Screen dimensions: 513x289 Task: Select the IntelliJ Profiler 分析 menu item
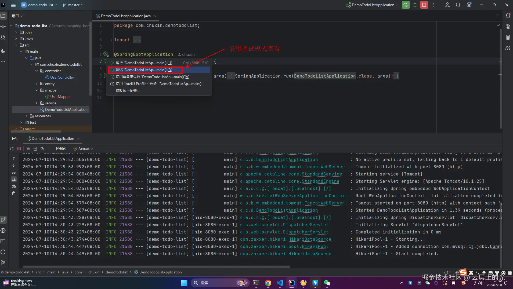tap(159, 84)
